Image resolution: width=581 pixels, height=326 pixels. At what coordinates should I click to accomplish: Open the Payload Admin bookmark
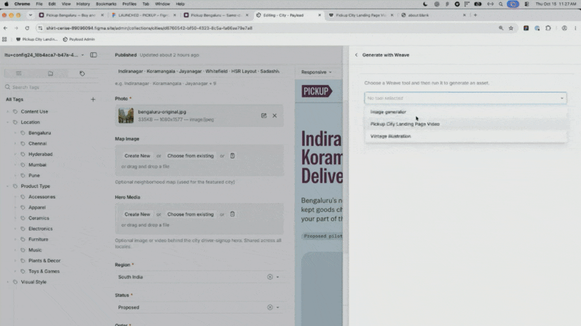(79, 39)
